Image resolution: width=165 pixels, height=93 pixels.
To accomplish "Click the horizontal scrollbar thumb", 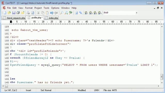I will coord(6,86).
